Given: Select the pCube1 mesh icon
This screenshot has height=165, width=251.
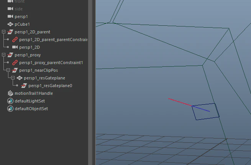Looking at the screenshot, I should 10,24.
